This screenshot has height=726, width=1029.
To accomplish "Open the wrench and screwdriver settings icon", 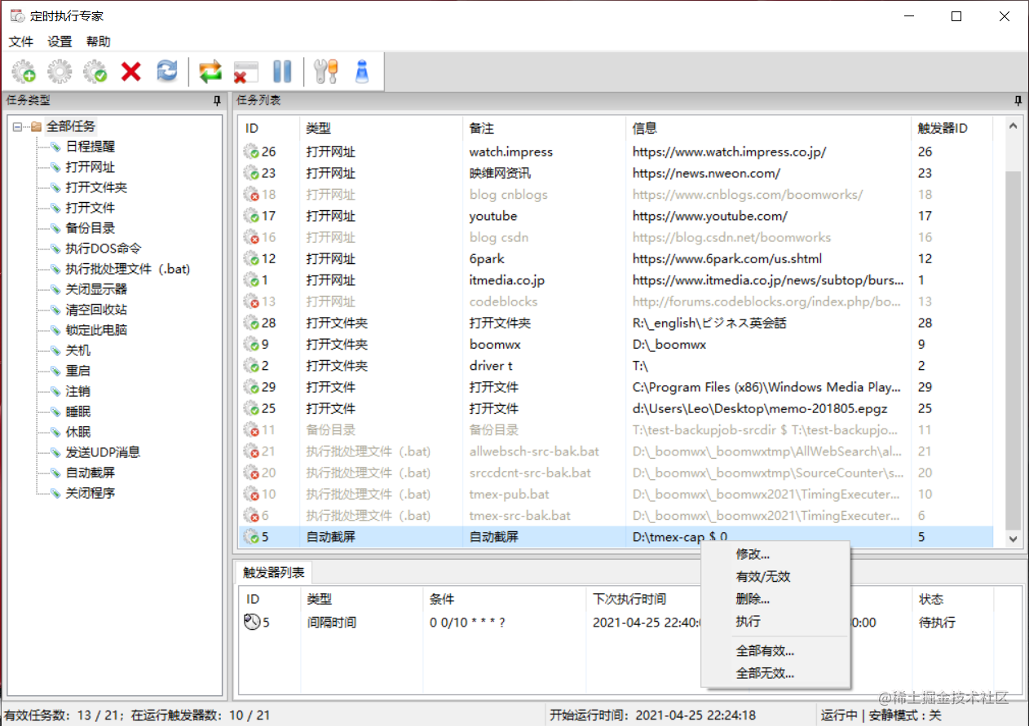I will [325, 72].
